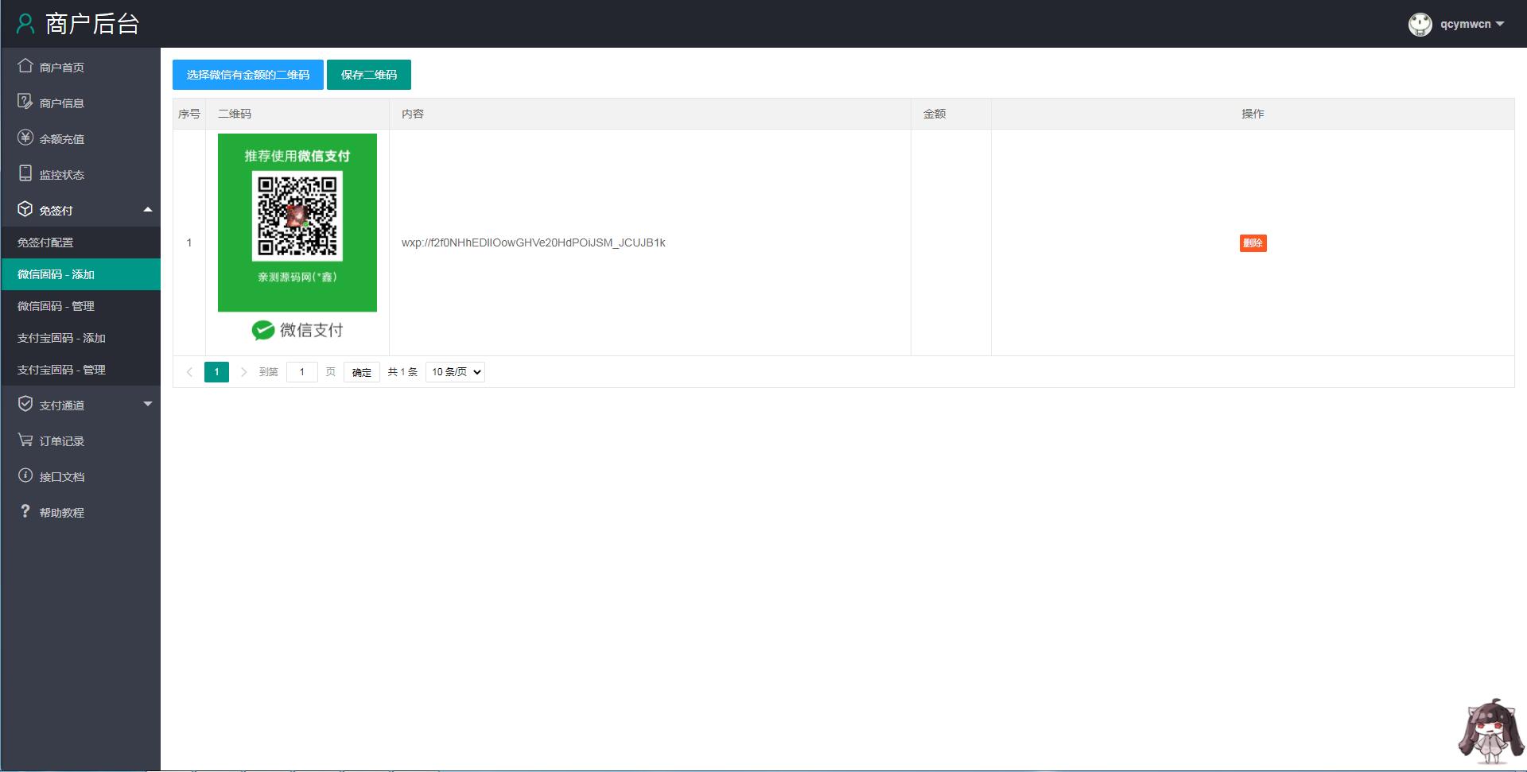Expand the 支付通道 menu arrow
Viewport: 1527px width, 772px height.
point(147,404)
